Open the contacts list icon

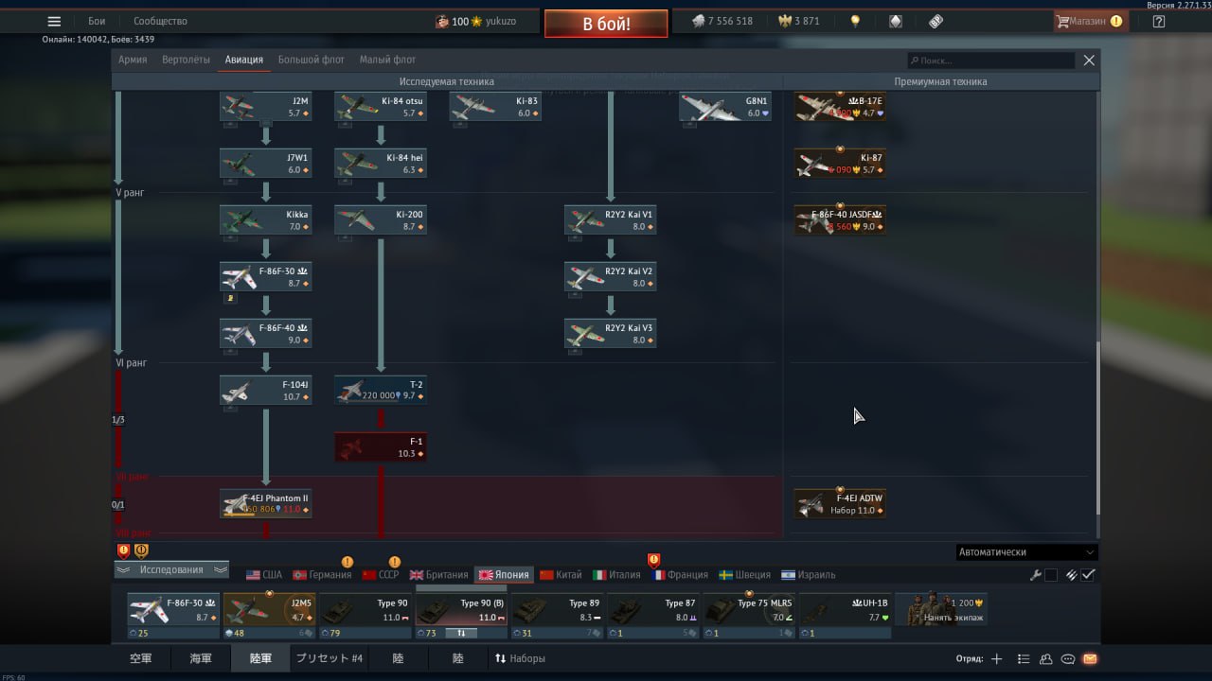tap(1023, 658)
